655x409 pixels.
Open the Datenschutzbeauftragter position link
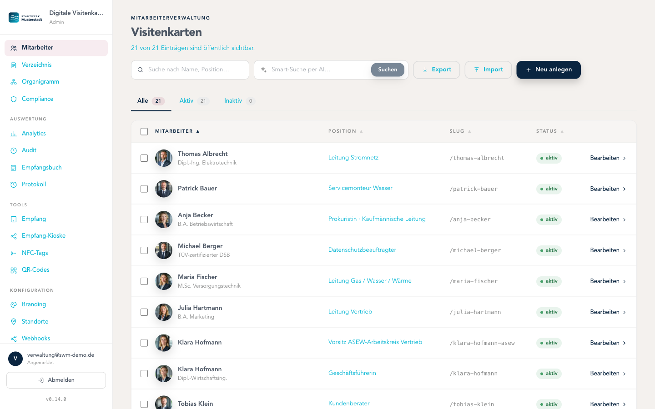362,250
